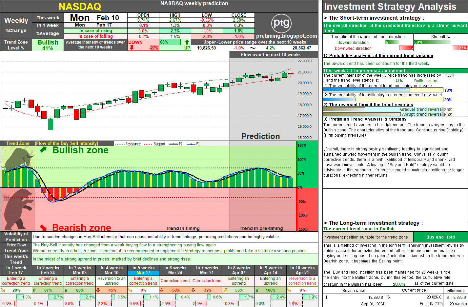Click the red down arrow beside -39%
Viewport: 468px width, 307px height.
[x=193, y=290]
